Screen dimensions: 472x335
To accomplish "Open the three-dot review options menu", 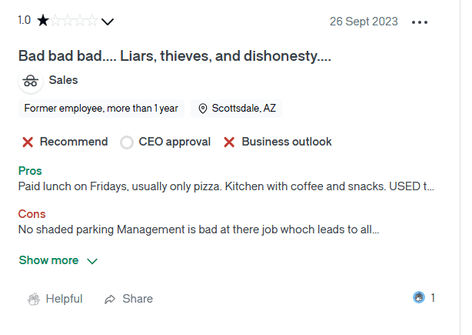I will [x=419, y=22].
